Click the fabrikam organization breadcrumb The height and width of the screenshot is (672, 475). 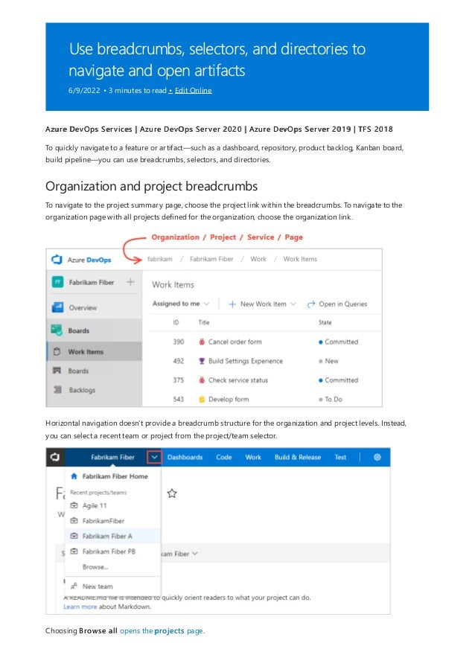(159, 259)
